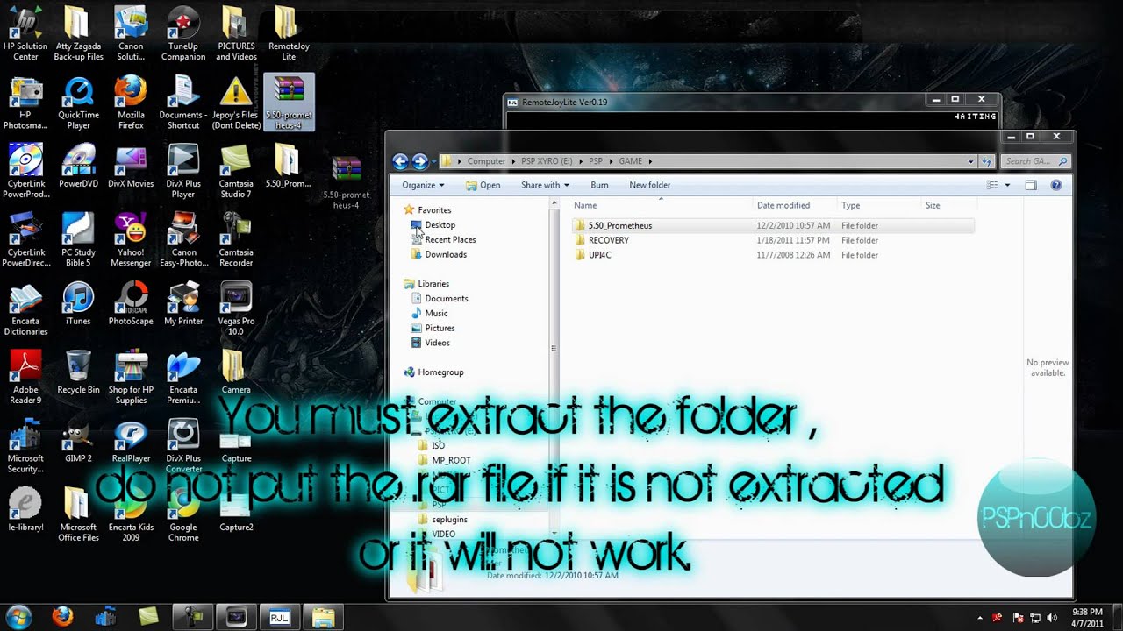
Task: Launch QuickTime Player from the desktop
Action: (78, 103)
